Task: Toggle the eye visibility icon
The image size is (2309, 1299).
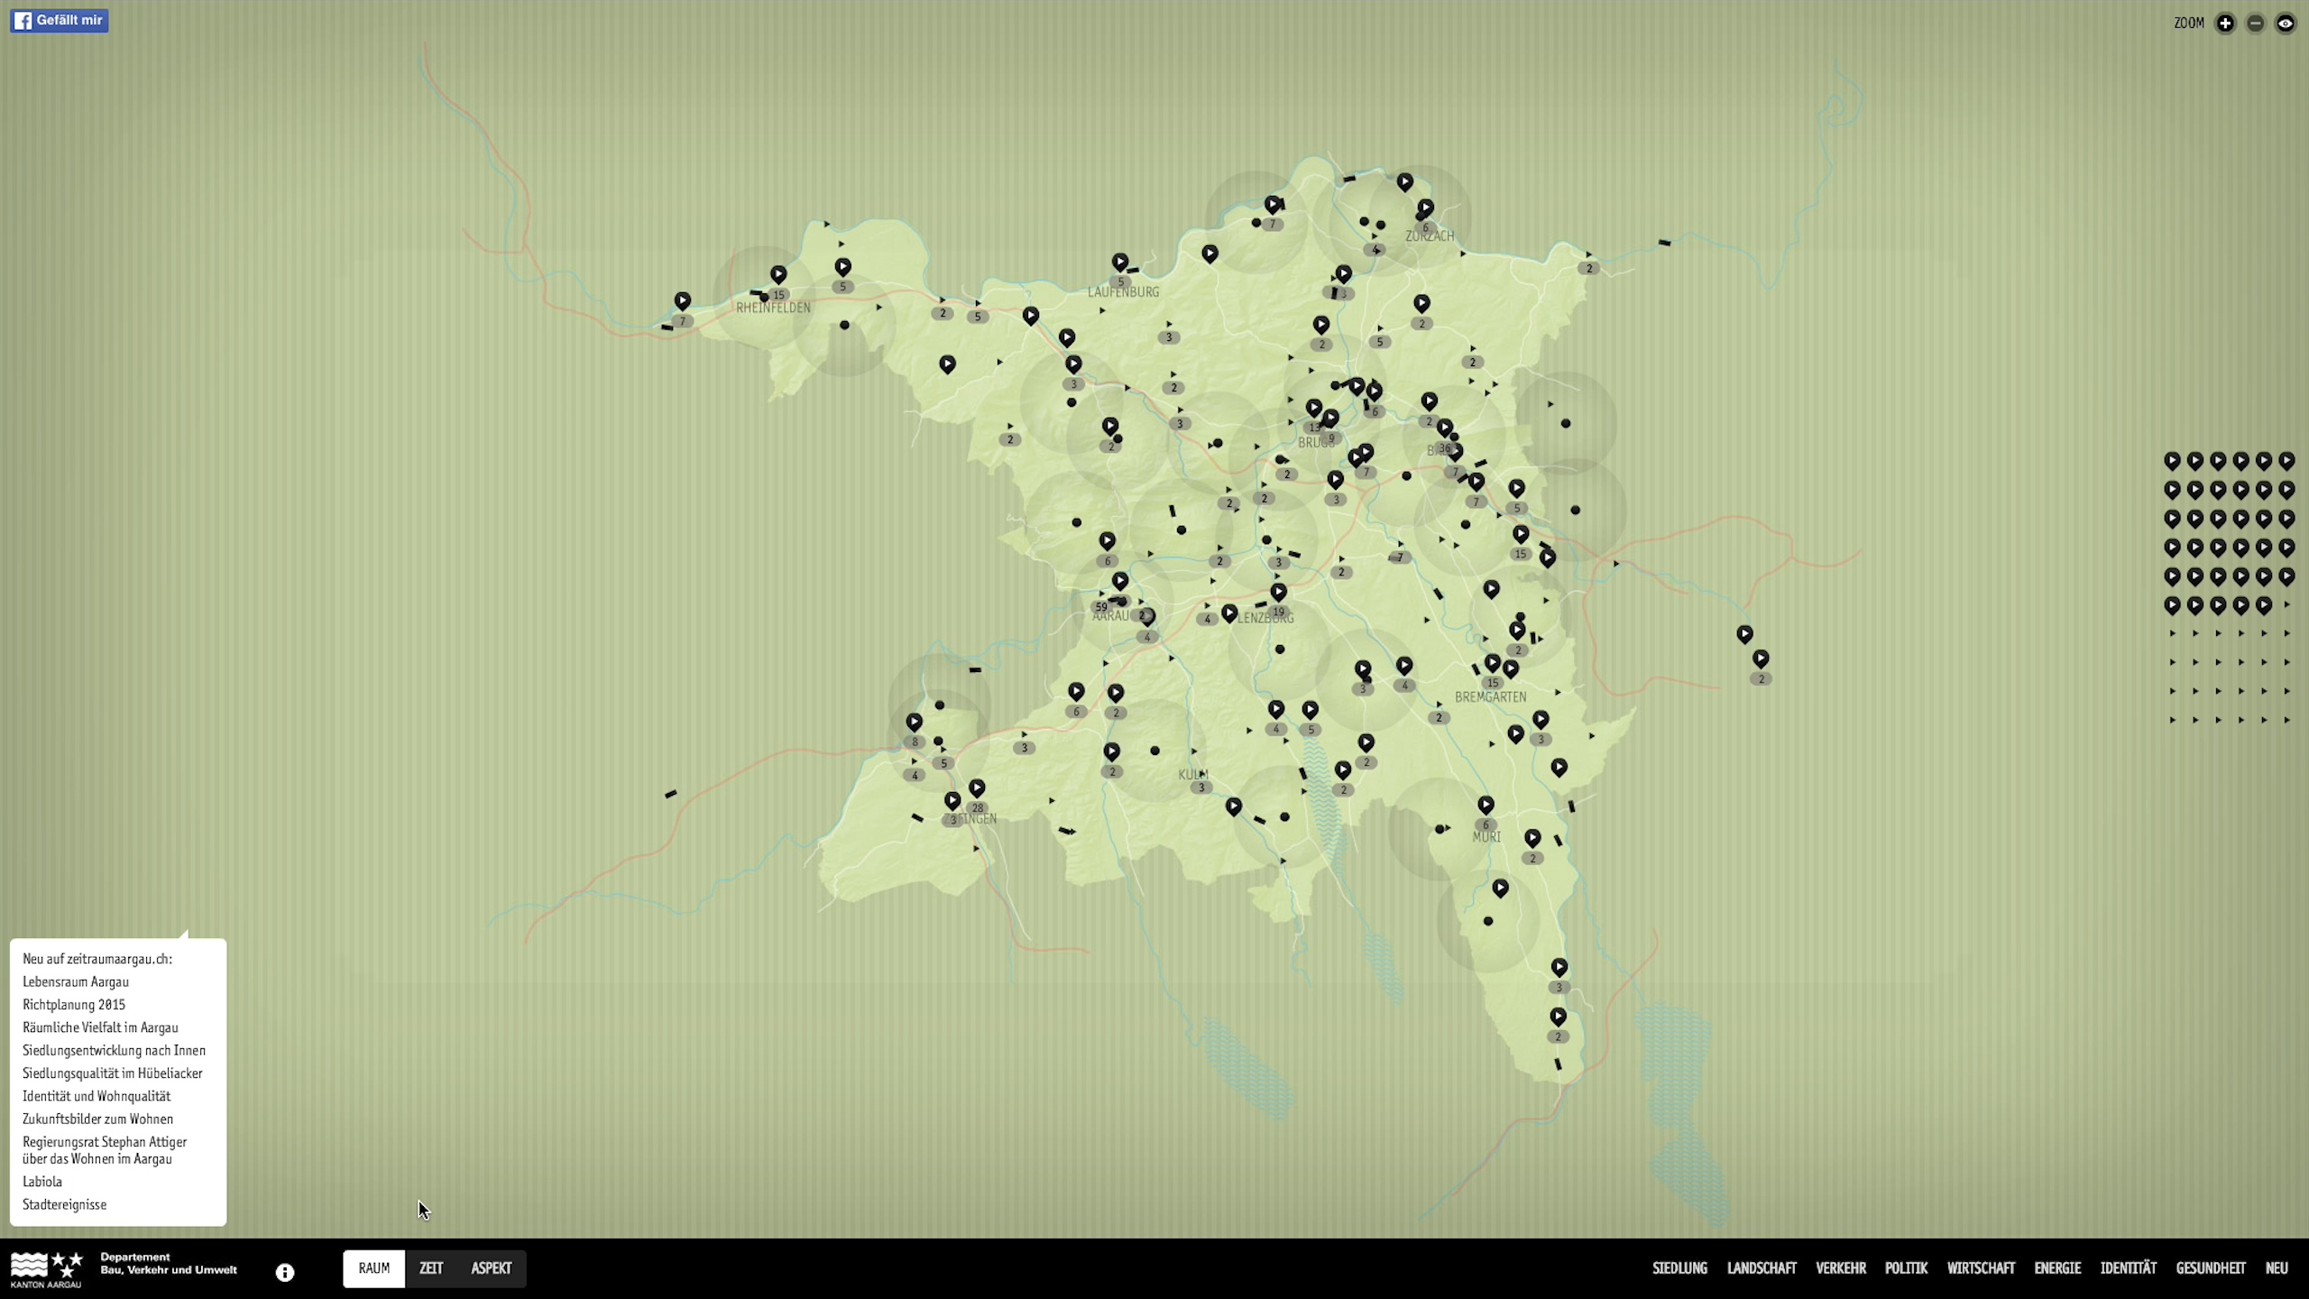Action: coord(2285,23)
